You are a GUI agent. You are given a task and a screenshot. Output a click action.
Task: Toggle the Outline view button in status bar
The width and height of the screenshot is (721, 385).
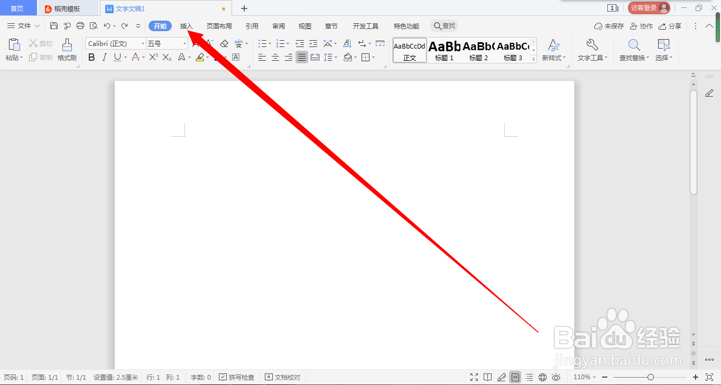pos(529,377)
